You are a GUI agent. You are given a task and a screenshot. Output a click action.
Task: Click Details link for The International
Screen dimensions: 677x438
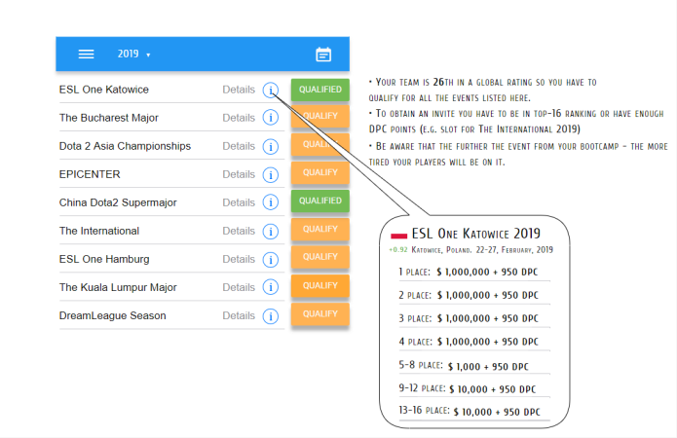239,231
